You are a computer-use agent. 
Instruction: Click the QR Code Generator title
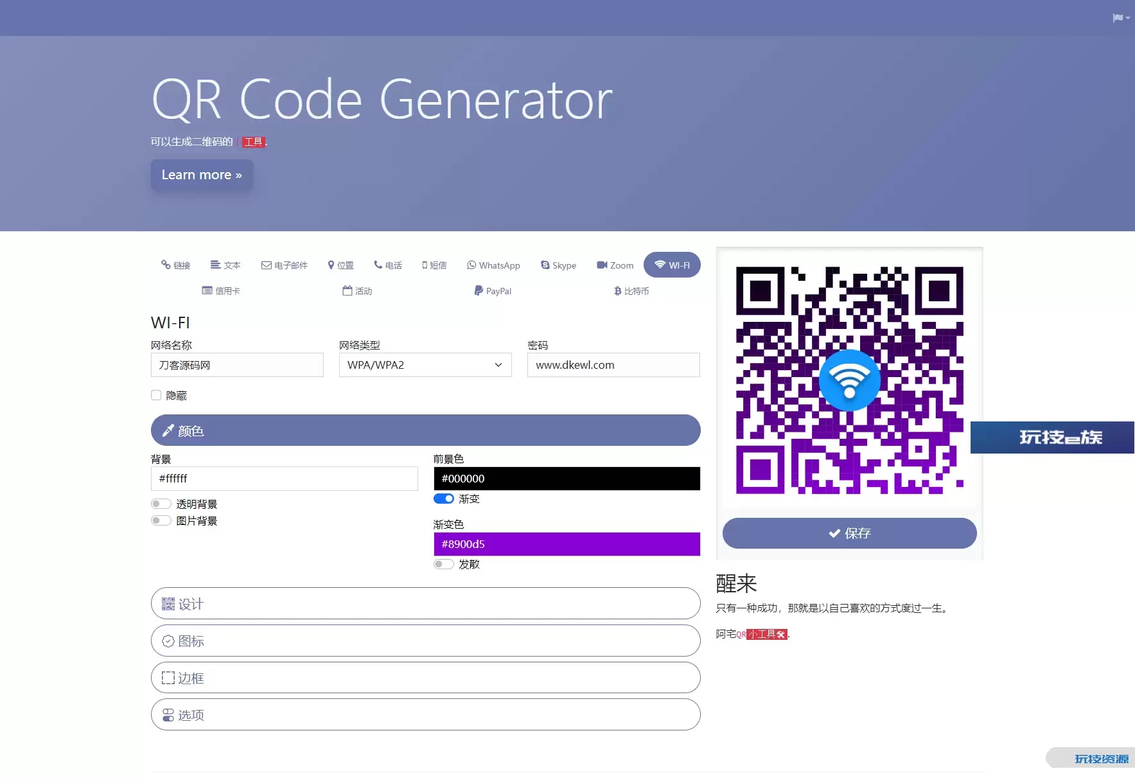pyautogui.click(x=382, y=100)
